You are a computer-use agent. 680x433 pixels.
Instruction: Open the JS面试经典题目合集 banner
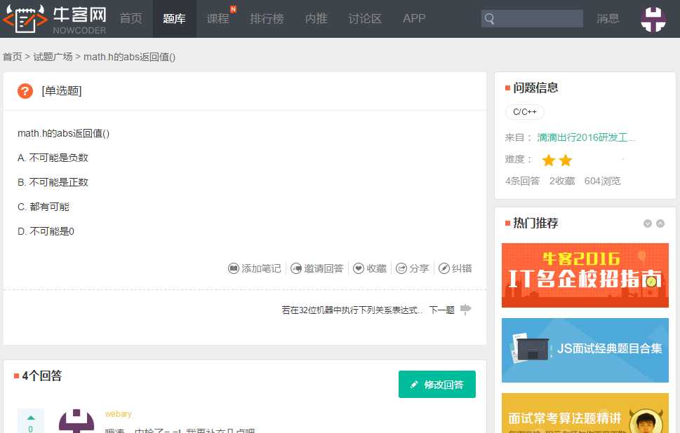click(x=585, y=350)
